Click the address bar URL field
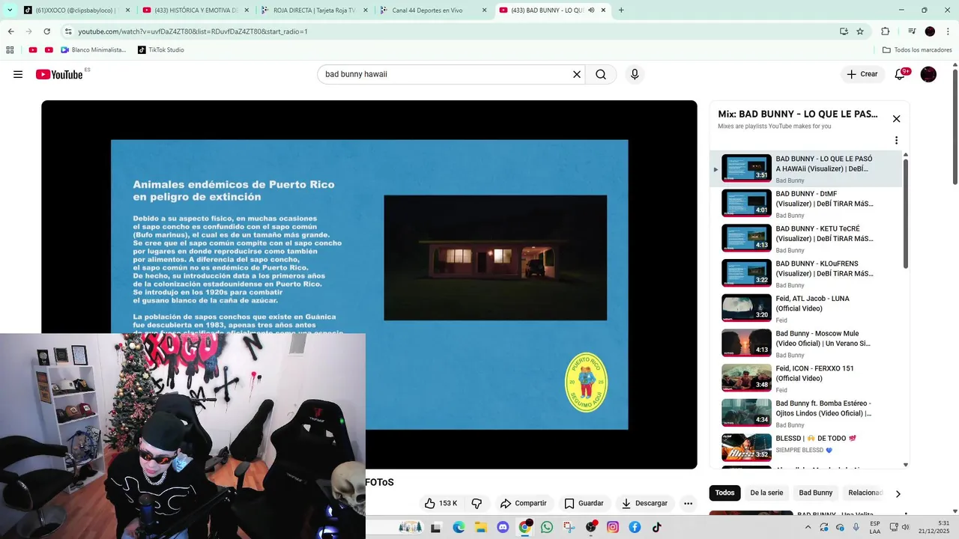Screen dimensions: 959x539 pos(450,31)
